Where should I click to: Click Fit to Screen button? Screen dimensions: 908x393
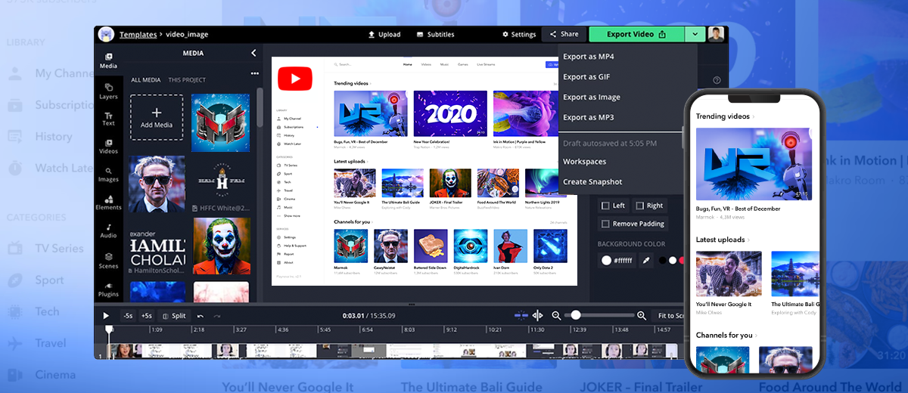(670, 316)
